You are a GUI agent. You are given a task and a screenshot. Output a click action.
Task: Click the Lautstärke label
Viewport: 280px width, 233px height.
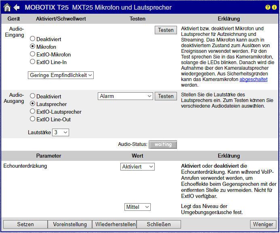tap(39, 133)
